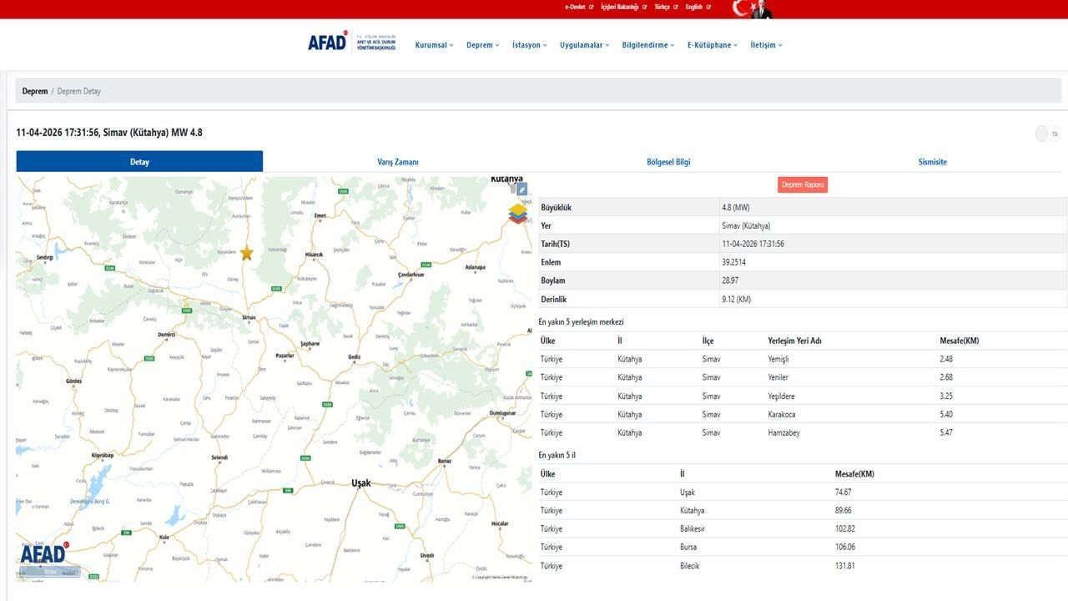
Task: Expand the Deprem navigation dropdown
Action: point(482,45)
